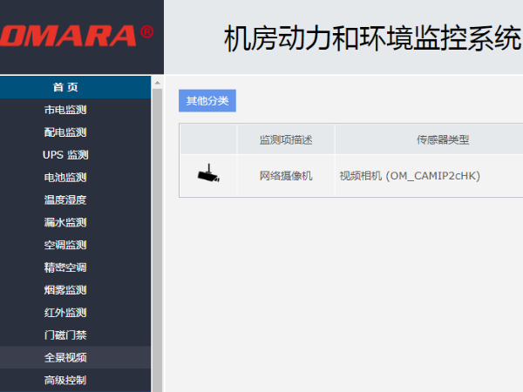Image resolution: width=523 pixels, height=392 pixels.
Task: Select 电池监测 menu entry
Action: (x=65, y=178)
